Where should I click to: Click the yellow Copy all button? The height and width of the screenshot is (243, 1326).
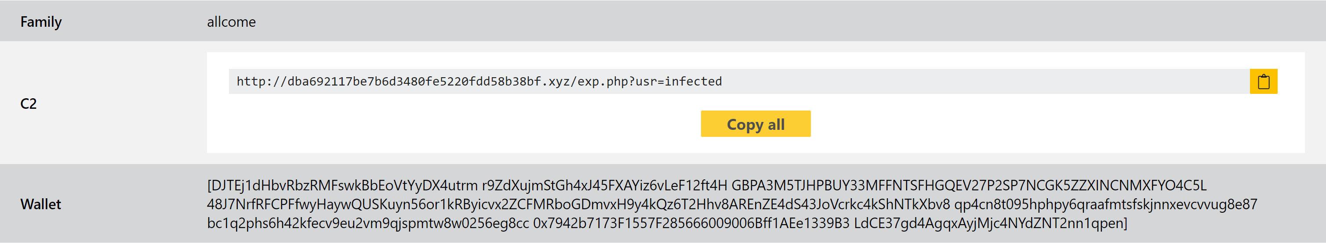(x=755, y=124)
